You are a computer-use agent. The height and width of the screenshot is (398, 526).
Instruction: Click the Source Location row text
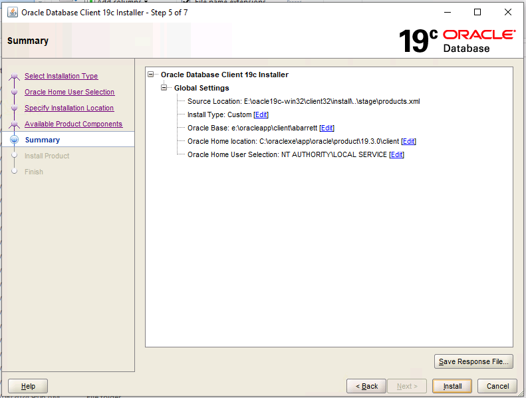[304, 101]
